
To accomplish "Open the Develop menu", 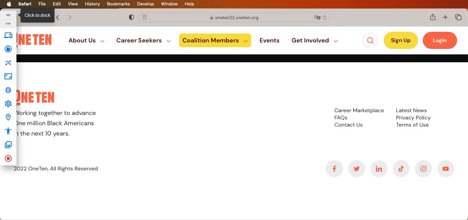I will (146, 4).
